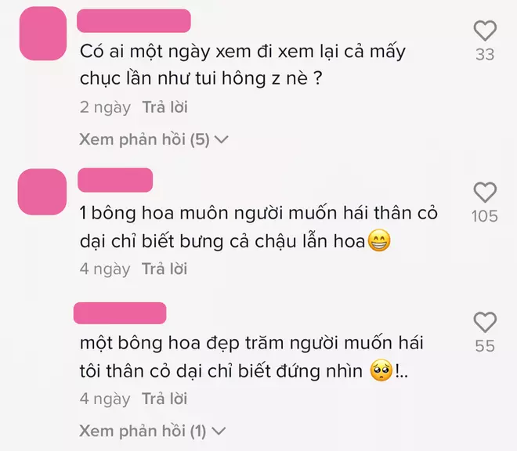Screen dimensions: 517x451
Task: Click the 55 like count
Action: tap(485, 346)
